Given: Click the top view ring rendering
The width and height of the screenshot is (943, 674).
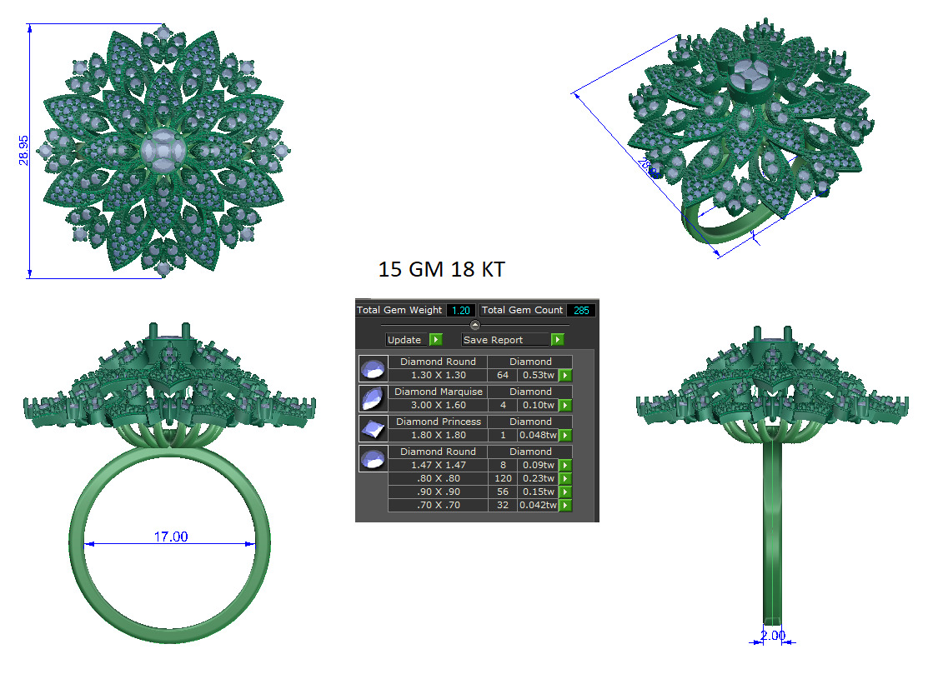Looking at the screenshot, I should tap(163, 150).
